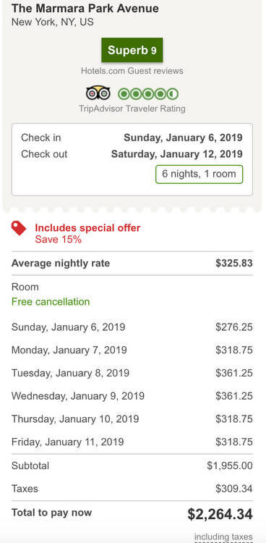Click the Includes special offer heading
The height and width of the screenshot is (543, 266).
click(87, 228)
